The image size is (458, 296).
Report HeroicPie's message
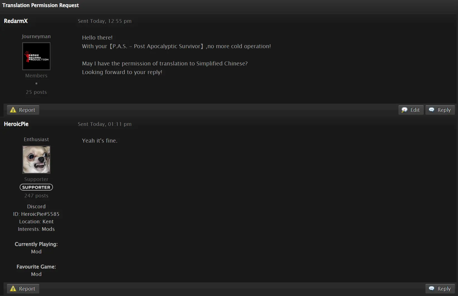point(23,289)
